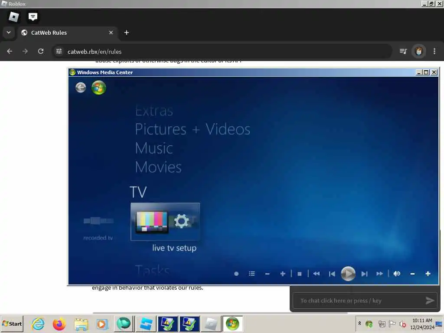
Task: Maximize the Windows Media Center window
Action: (426, 72)
